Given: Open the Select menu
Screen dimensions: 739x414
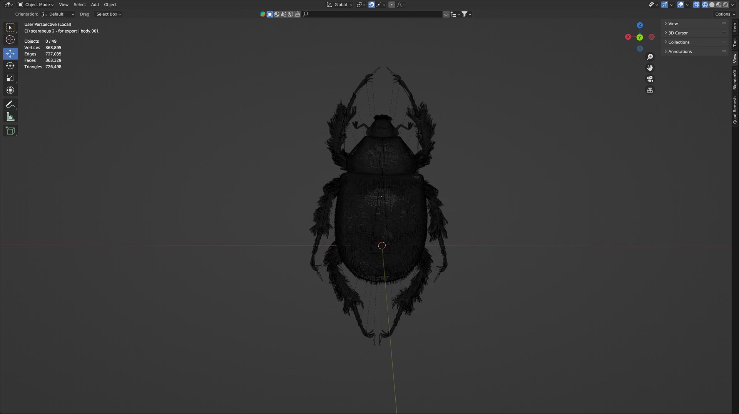Looking at the screenshot, I should pos(80,5).
